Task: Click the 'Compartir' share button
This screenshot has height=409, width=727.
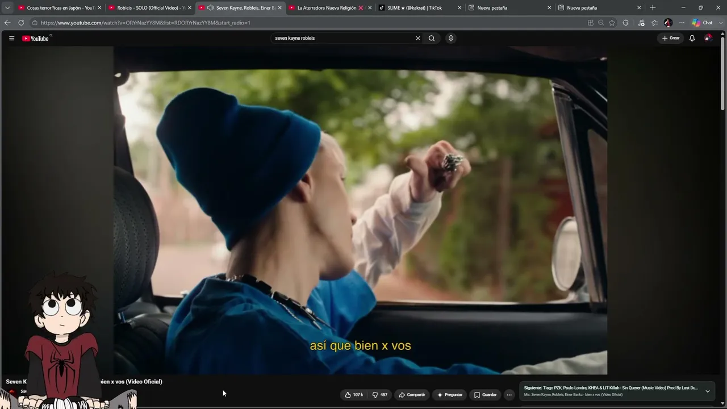Action: (x=412, y=395)
